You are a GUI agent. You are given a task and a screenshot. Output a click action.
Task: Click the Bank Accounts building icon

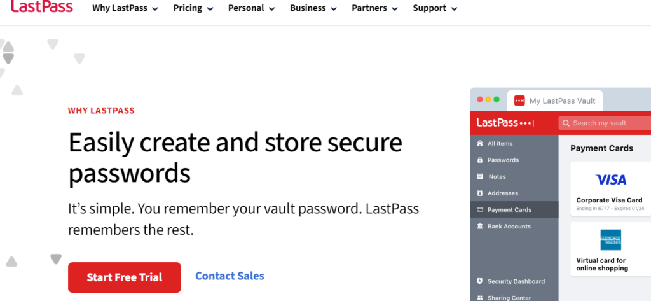[x=480, y=227]
